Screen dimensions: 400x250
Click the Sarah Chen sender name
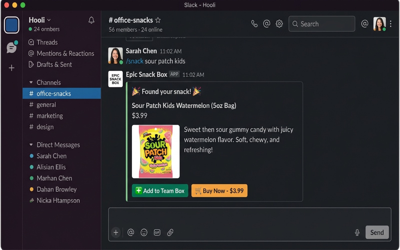141,51
